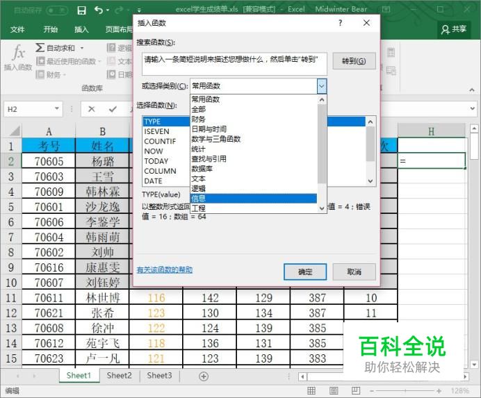Toggle the AutoSave switch

(57, 10)
